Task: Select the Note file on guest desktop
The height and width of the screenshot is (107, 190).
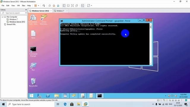Action: [33, 34]
